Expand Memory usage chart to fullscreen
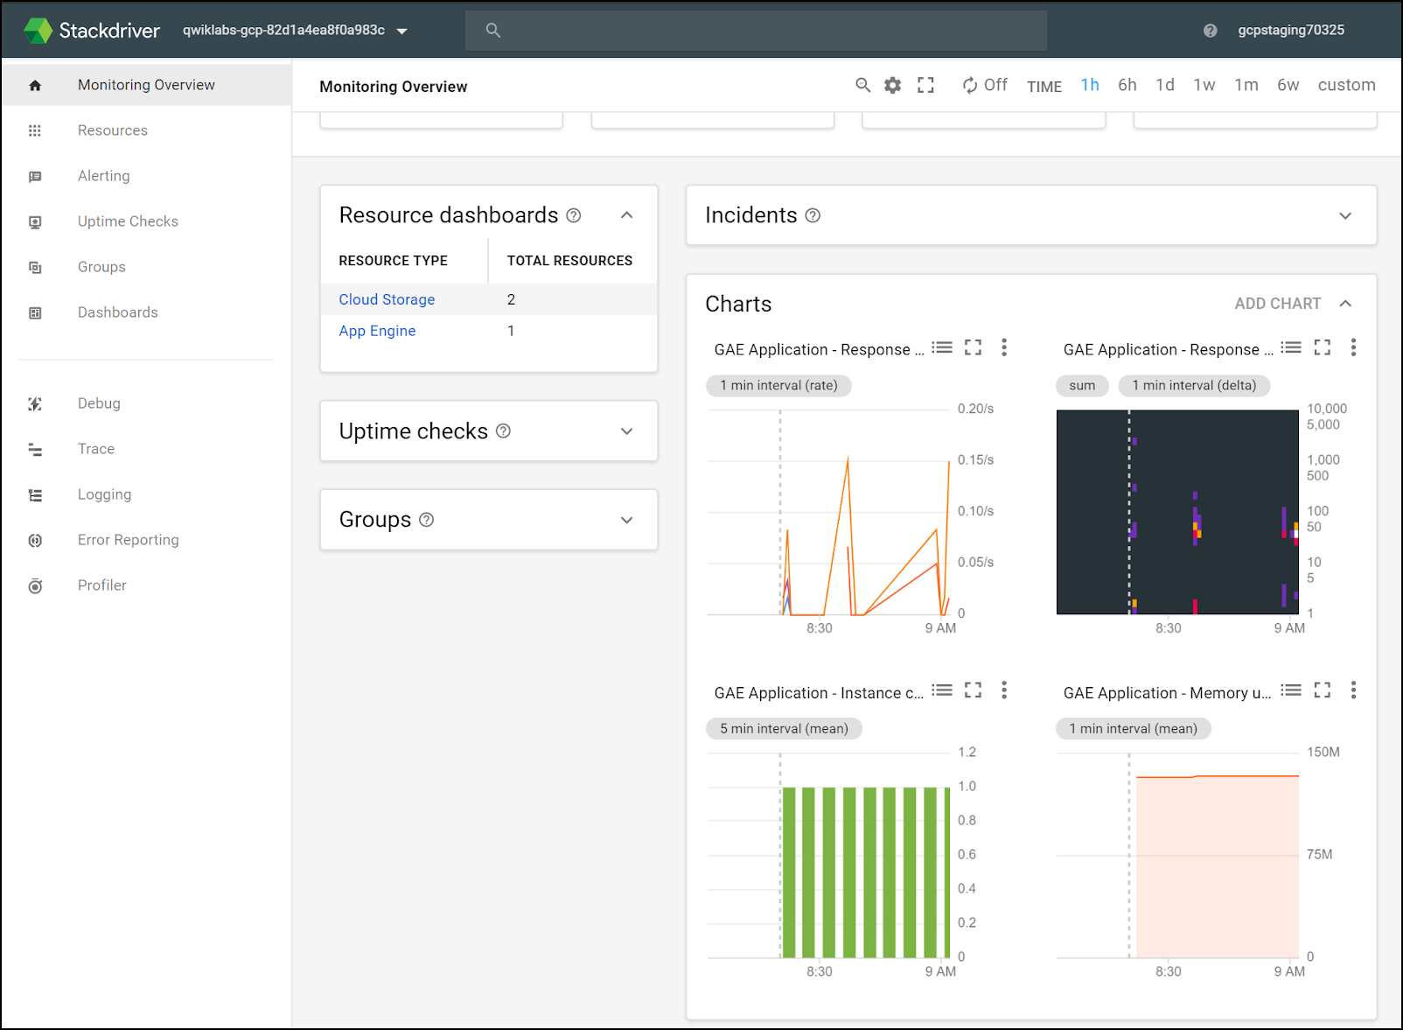The width and height of the screenshot is (1403, 1030). pos(1323,690)
